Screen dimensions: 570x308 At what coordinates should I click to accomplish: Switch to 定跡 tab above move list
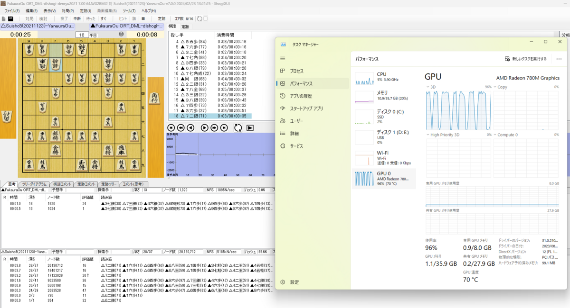coord(185,27)
